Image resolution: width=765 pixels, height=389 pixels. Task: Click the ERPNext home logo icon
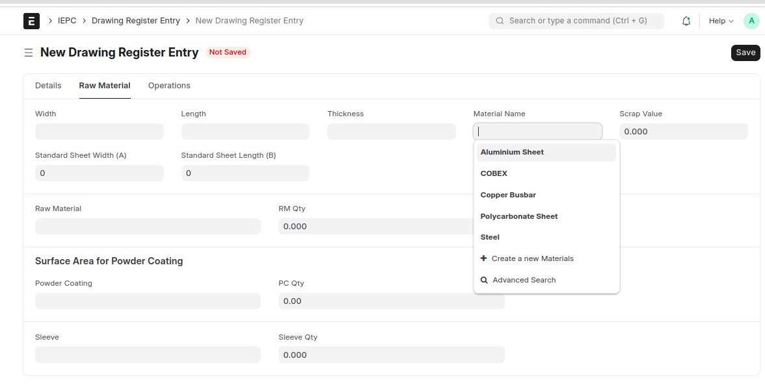[31, 21]
